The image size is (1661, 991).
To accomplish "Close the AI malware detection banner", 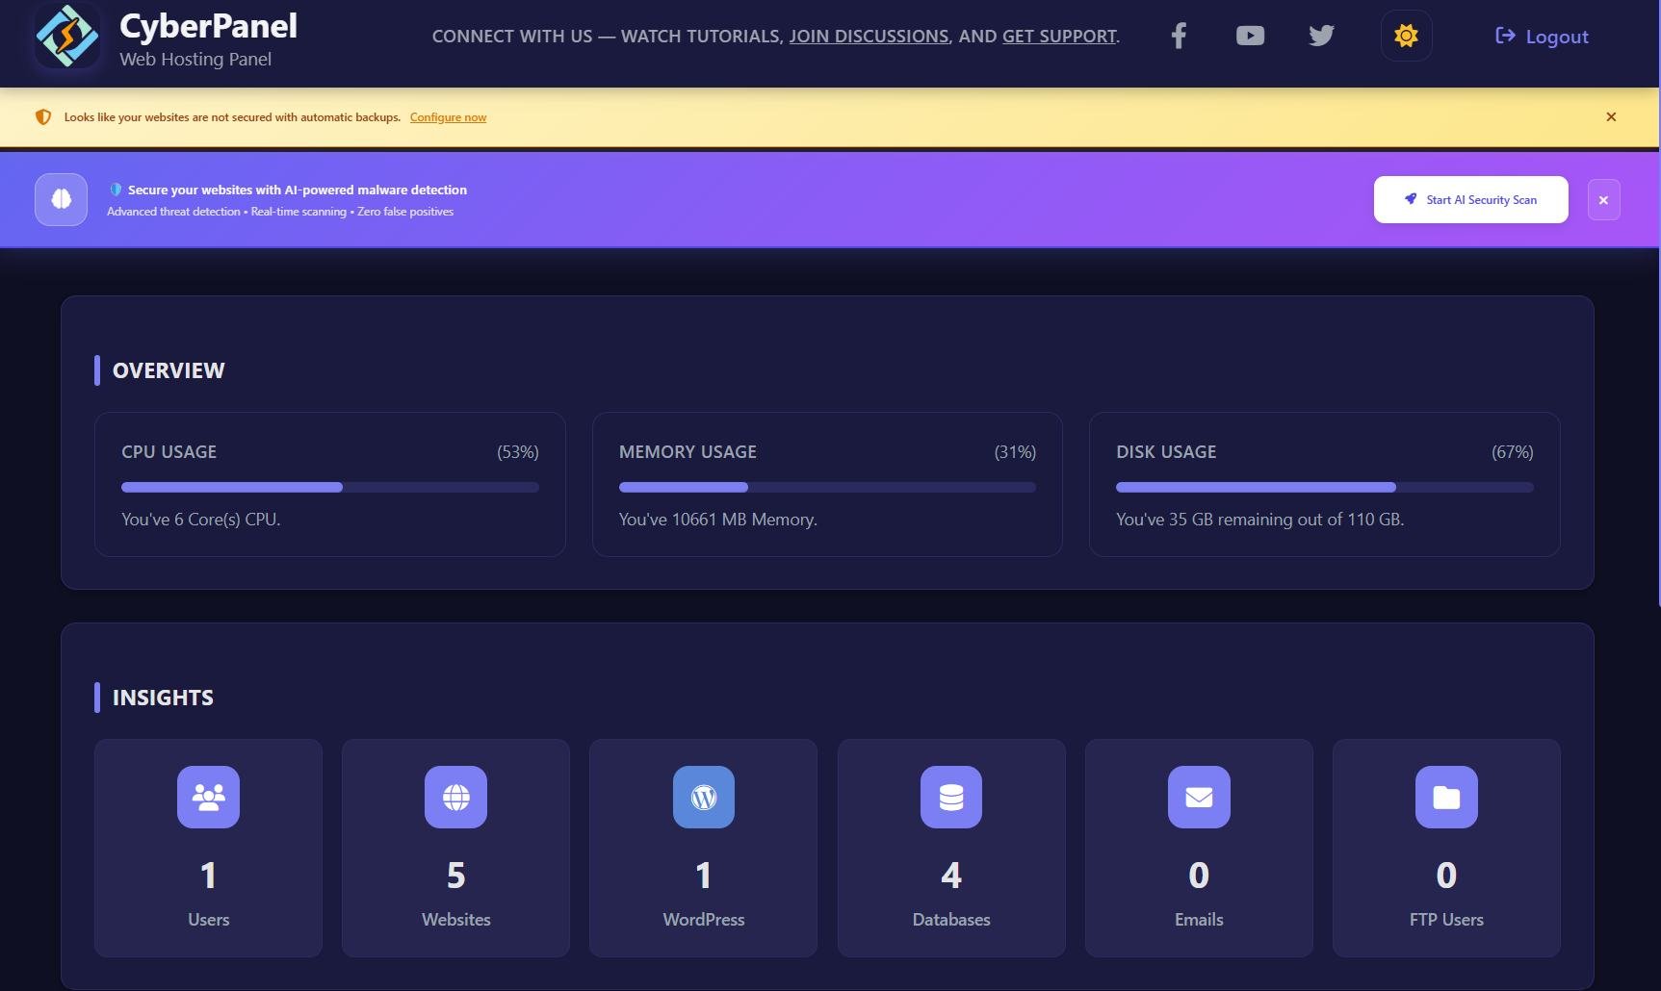I will tap(1603, 200).
